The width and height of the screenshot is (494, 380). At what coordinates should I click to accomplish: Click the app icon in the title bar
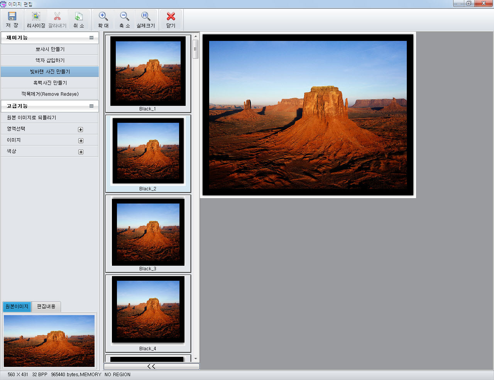(x=3, y=4)
